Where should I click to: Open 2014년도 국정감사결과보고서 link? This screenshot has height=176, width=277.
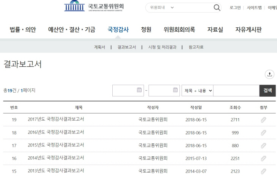coord(56,158)
